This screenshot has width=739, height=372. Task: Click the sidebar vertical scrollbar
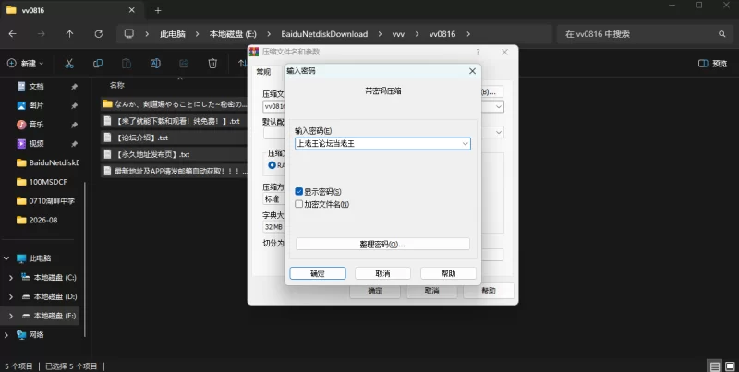pyautogui.click(x=85, y=259)
